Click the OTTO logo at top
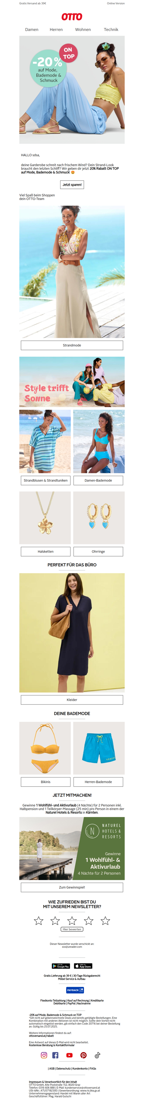This screenshot has height=1105, width=144. pos(72,17)
